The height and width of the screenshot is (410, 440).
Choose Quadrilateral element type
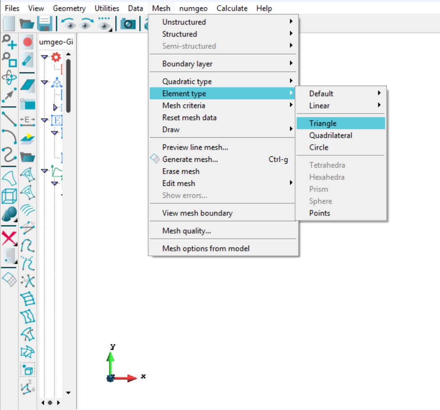[x=331, y=135]
